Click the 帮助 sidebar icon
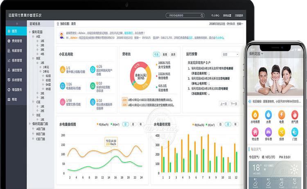 [9, 99]
